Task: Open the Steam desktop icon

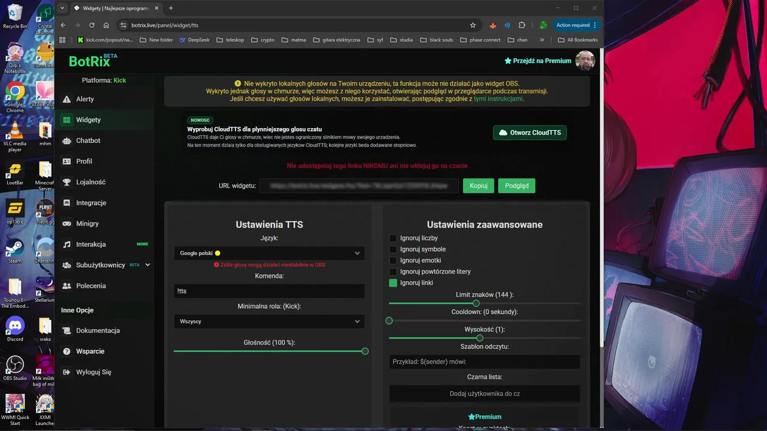Action: click(x=15, y=251)
